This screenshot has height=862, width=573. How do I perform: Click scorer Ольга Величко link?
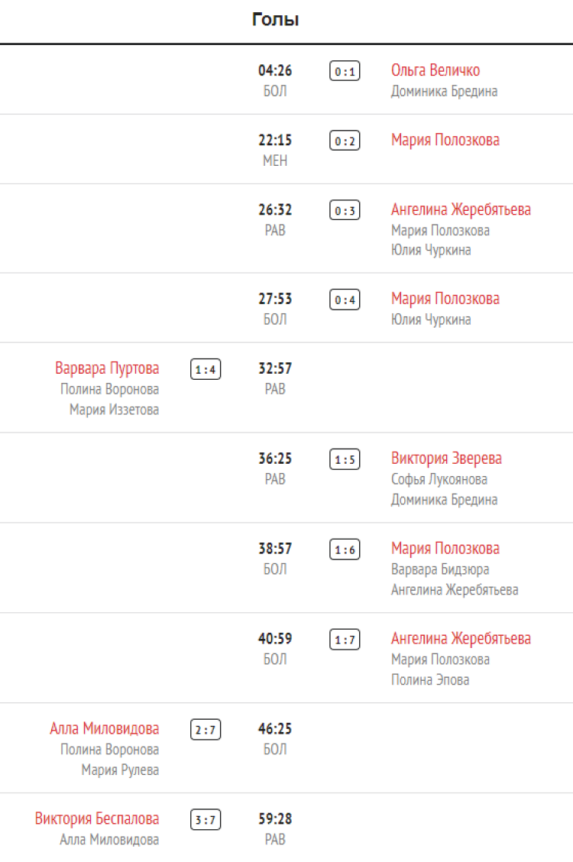(x=435, y=70)
